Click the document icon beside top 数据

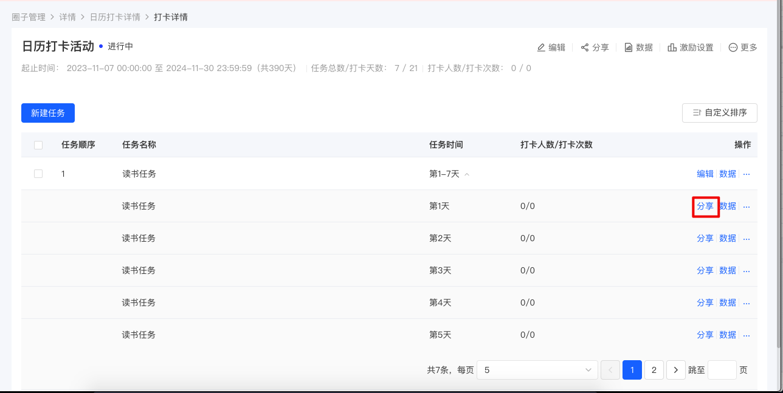629,47
